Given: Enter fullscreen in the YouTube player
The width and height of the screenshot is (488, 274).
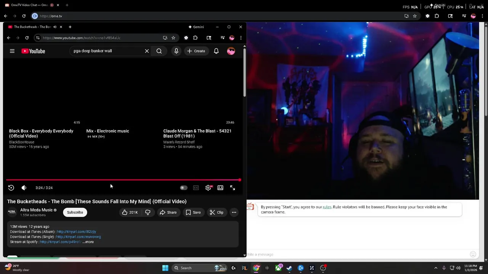Looking at the screenshot, I should coord(233,188).
